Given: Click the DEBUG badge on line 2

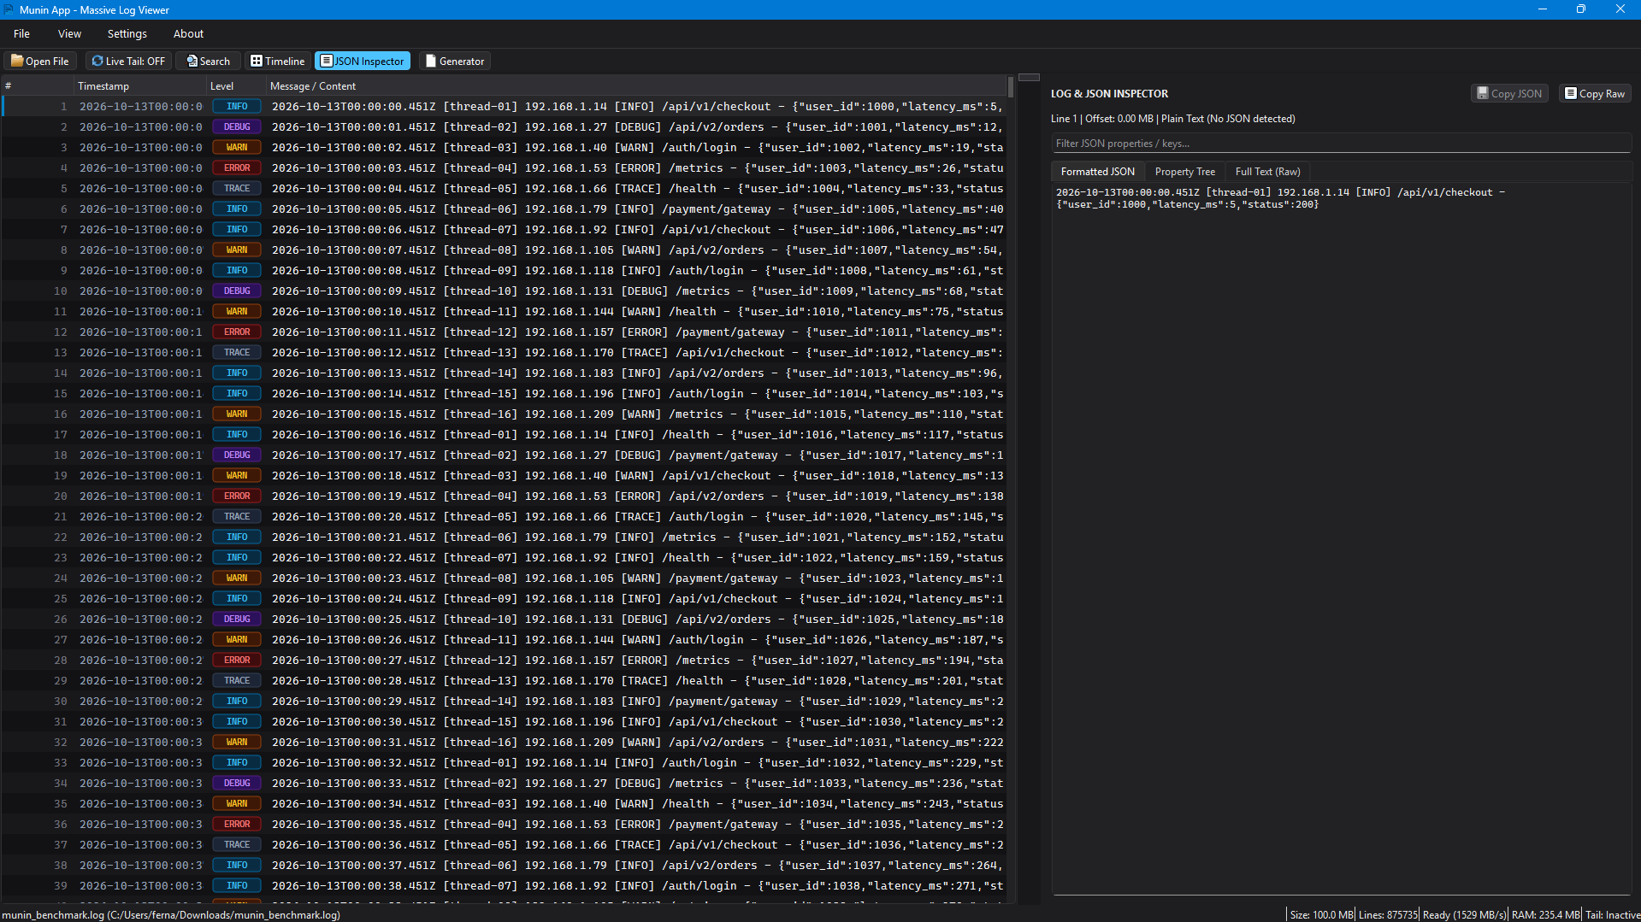Looking at the screenshot, I should pos(237,126).
